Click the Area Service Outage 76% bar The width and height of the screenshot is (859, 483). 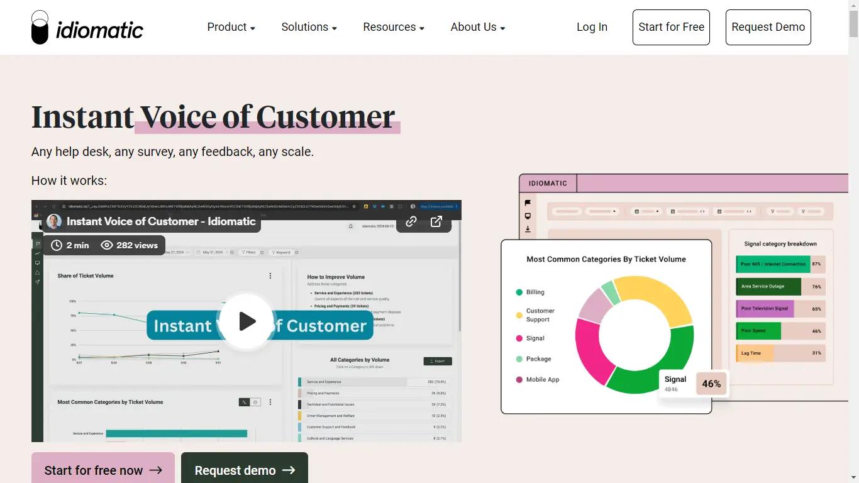point(780,286)
